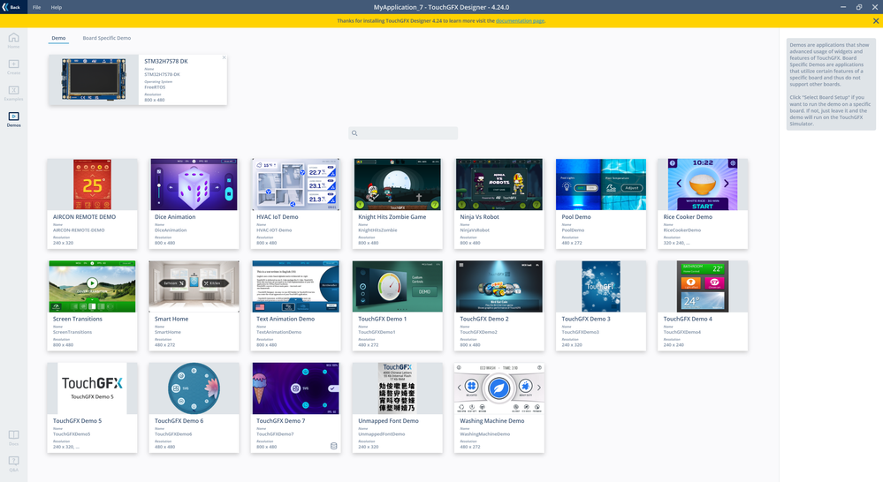This screenshot has height=482, width=883.
Task: Open the Home sidebar icon
Action: coord(13,40)
